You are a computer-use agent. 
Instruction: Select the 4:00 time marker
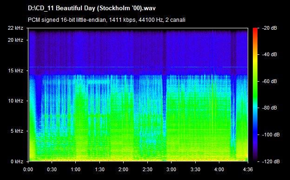[219, 169]
